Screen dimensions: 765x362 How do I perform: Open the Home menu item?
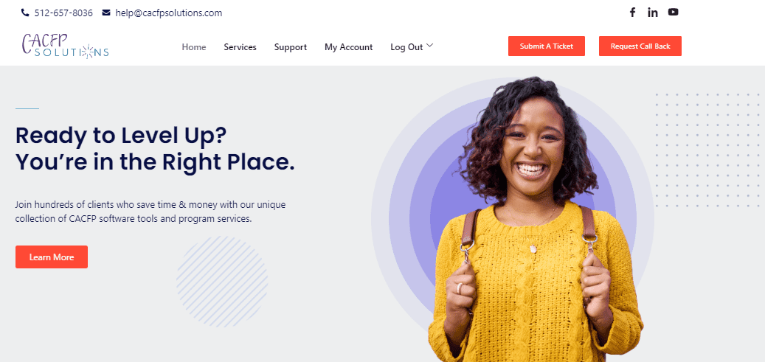(194, 47)
